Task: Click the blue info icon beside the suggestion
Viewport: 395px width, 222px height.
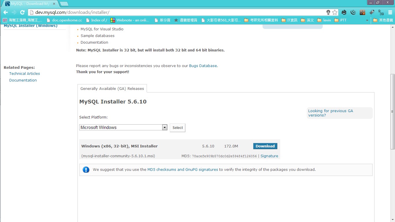Action: tap(86, 170)
